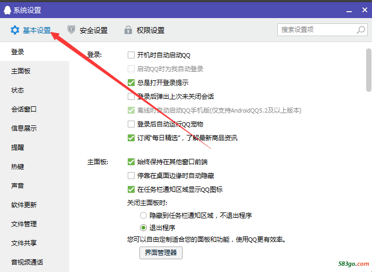Open 会话窗口 settings in sidebar

pyautogui.click(x=35, y=109)
